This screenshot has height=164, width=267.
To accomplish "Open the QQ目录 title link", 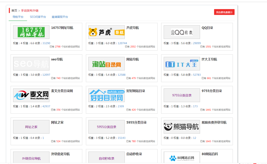I will tap(207, 28).
